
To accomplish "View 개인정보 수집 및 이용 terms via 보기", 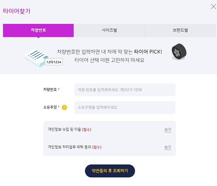I will pos(167,130).
